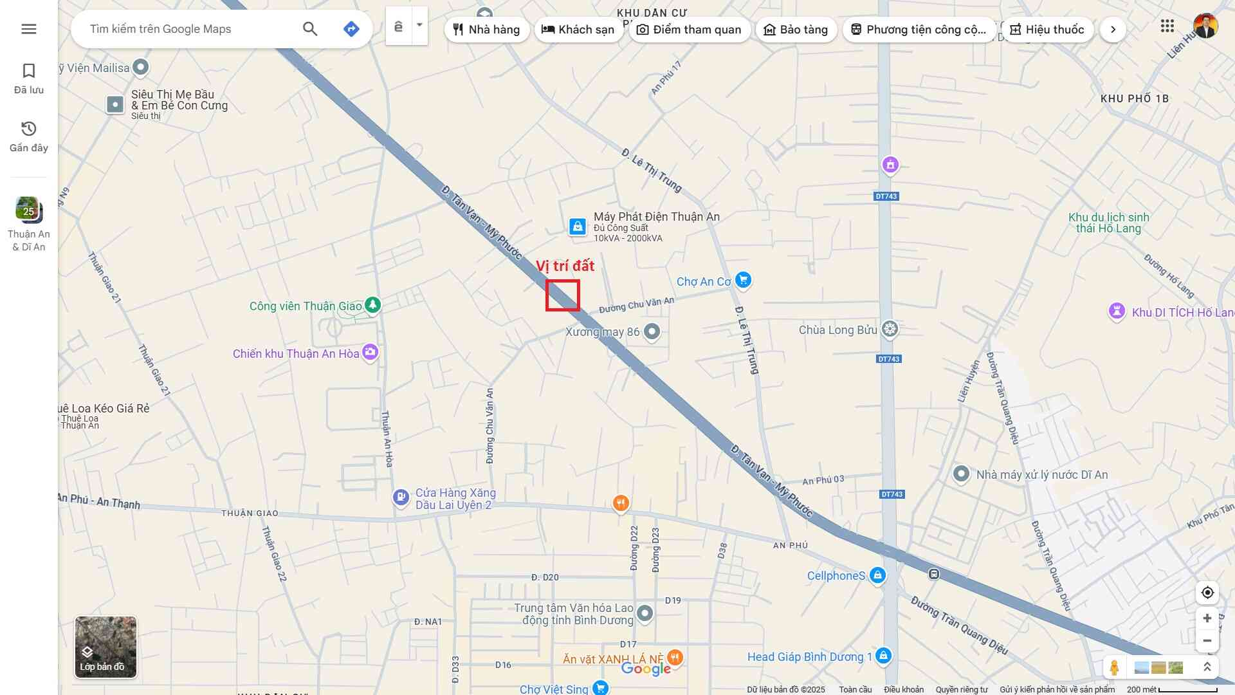This screenshot has width=1235, height=695.
Task: Open the Thuận An & Dĩ An recent thumbnail
Action: click(28, 211)
